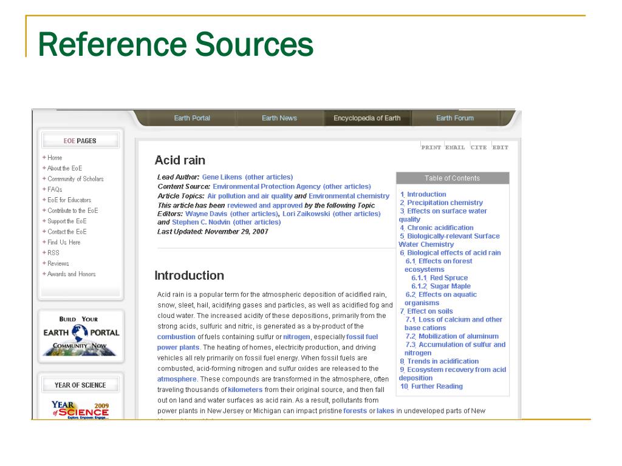Image resolution: width=622 pixels, height=466 pixels.
Task: Open Find Us Here link
Action: (x=64, y=242)
